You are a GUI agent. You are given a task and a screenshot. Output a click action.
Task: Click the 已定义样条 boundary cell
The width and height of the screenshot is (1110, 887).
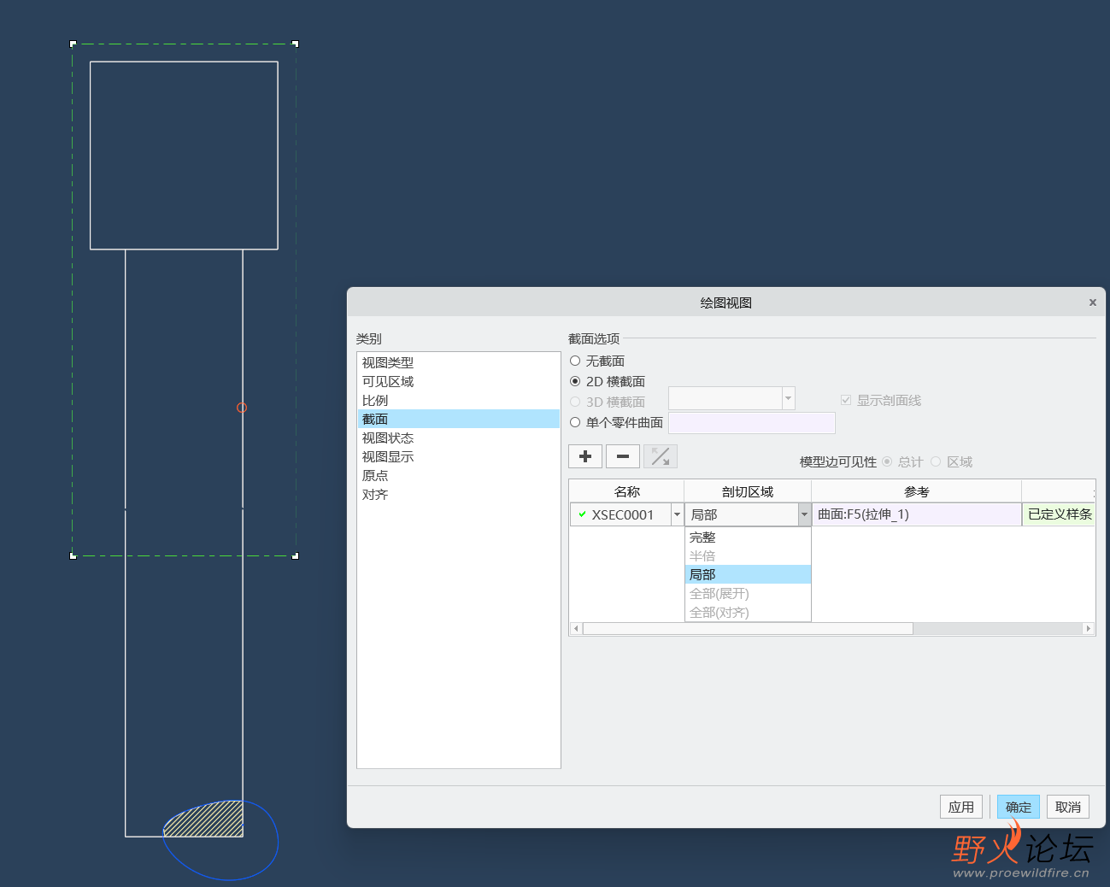pos(1059,514)
